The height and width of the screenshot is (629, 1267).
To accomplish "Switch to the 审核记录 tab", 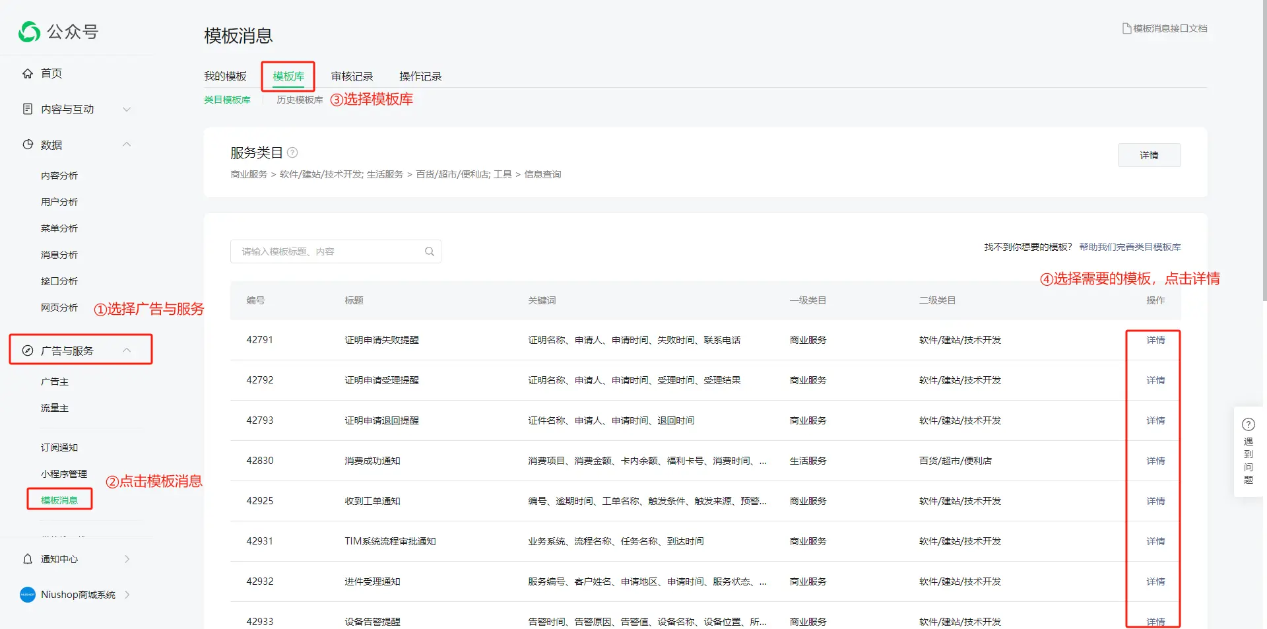I will (352, 77).
